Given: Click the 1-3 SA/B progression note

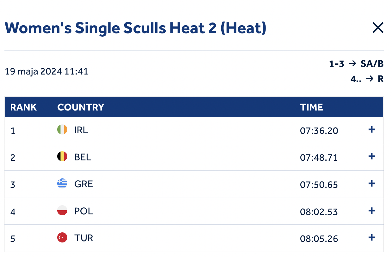Looking at the screenshot, I should [356, 64].
